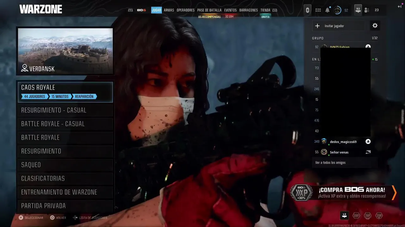Click PlayStation icon next to Fabian
This screenshot has height=227, width=405.
point(368,46)
